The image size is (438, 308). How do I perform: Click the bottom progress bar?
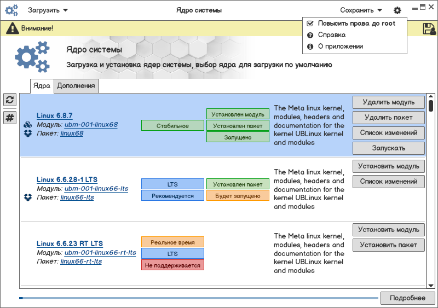pos(199,298)
